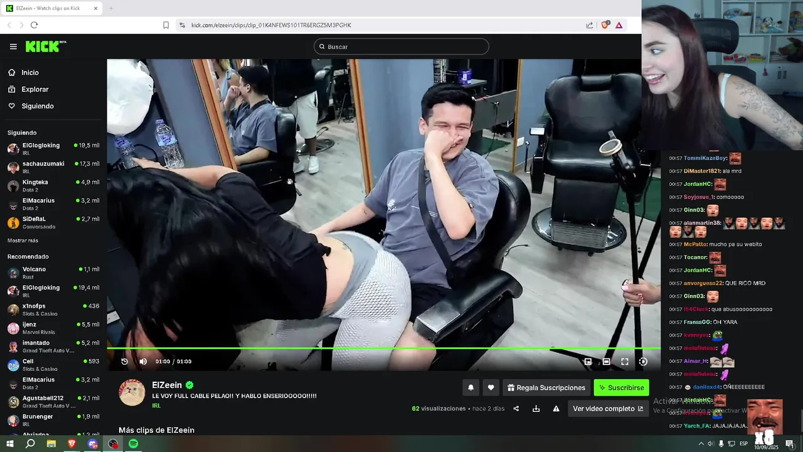Go back in browser
The width and height of the screenshot is (803, 452).
(x=9, y=25)
